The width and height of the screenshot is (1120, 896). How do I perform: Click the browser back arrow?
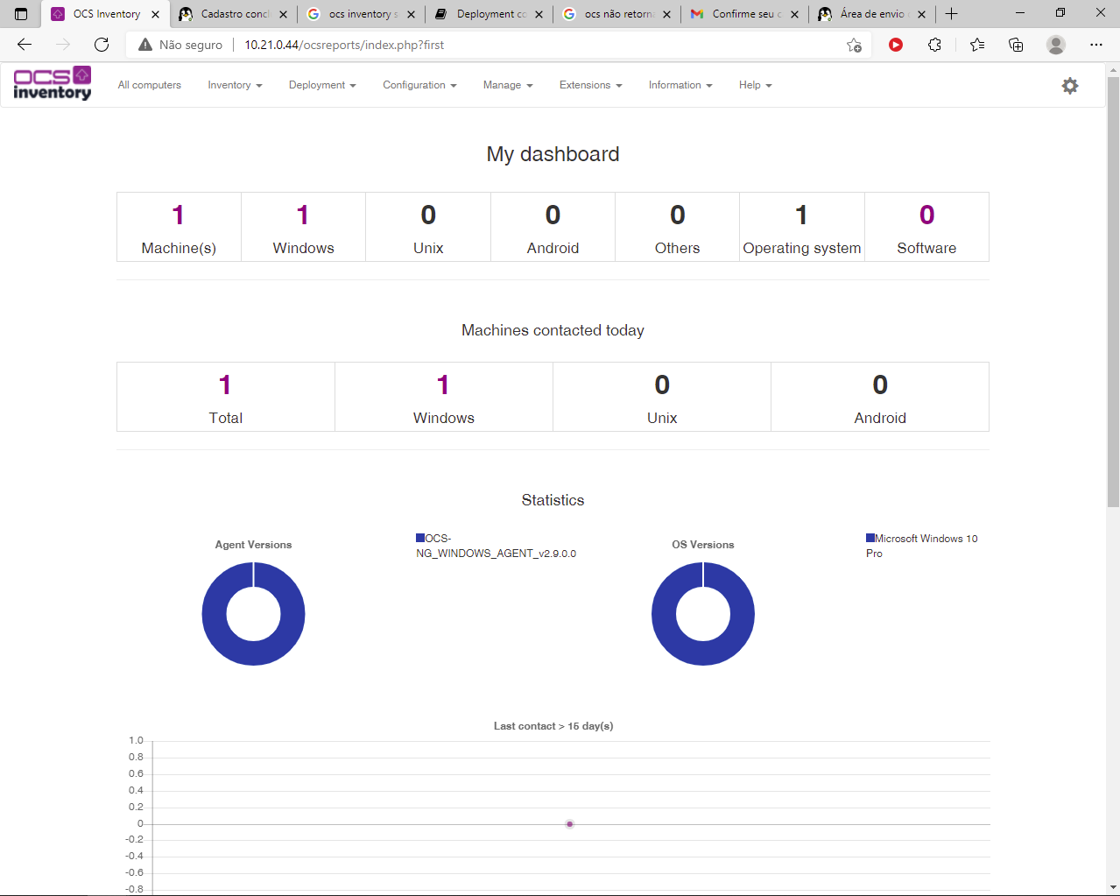click(x=25, y=45)
